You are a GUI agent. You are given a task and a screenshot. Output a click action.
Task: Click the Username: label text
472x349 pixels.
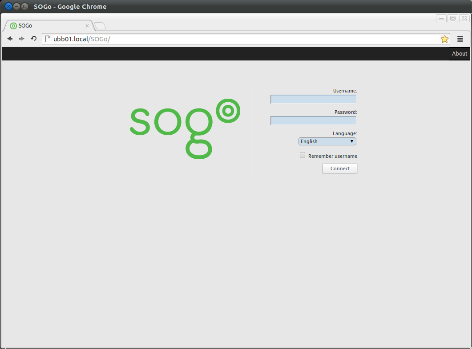(x=345, y=91)
